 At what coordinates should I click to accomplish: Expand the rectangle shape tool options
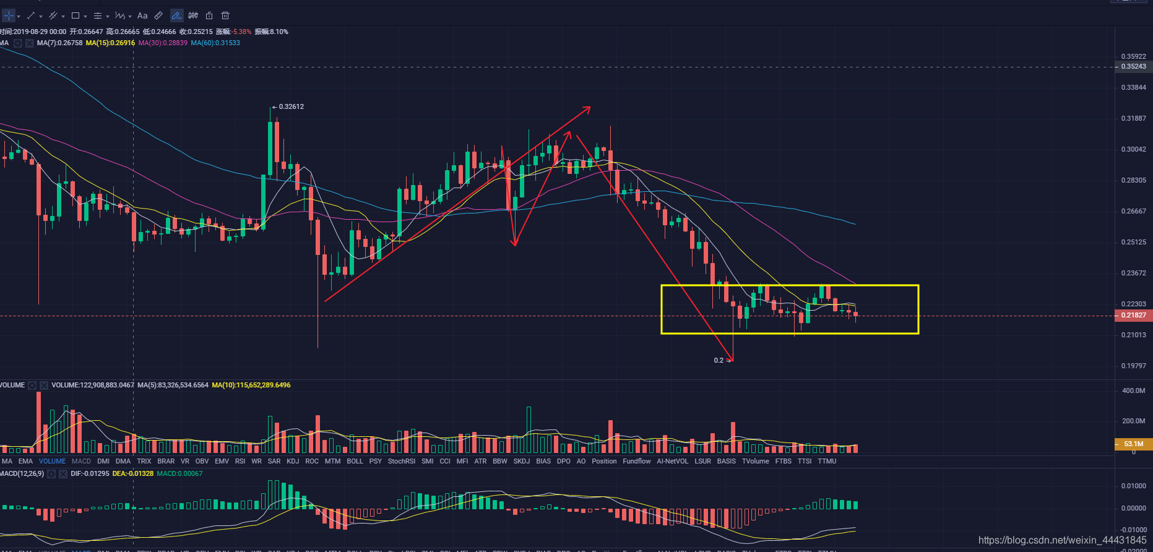click(85, 17)
